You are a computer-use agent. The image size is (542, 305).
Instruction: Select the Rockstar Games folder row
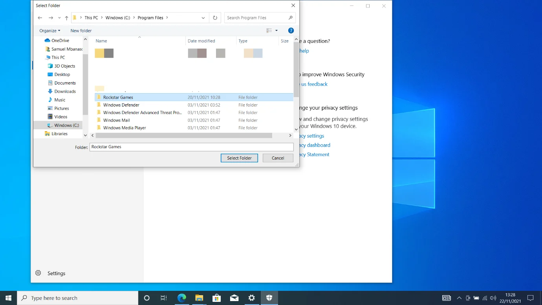pos(194,97)
